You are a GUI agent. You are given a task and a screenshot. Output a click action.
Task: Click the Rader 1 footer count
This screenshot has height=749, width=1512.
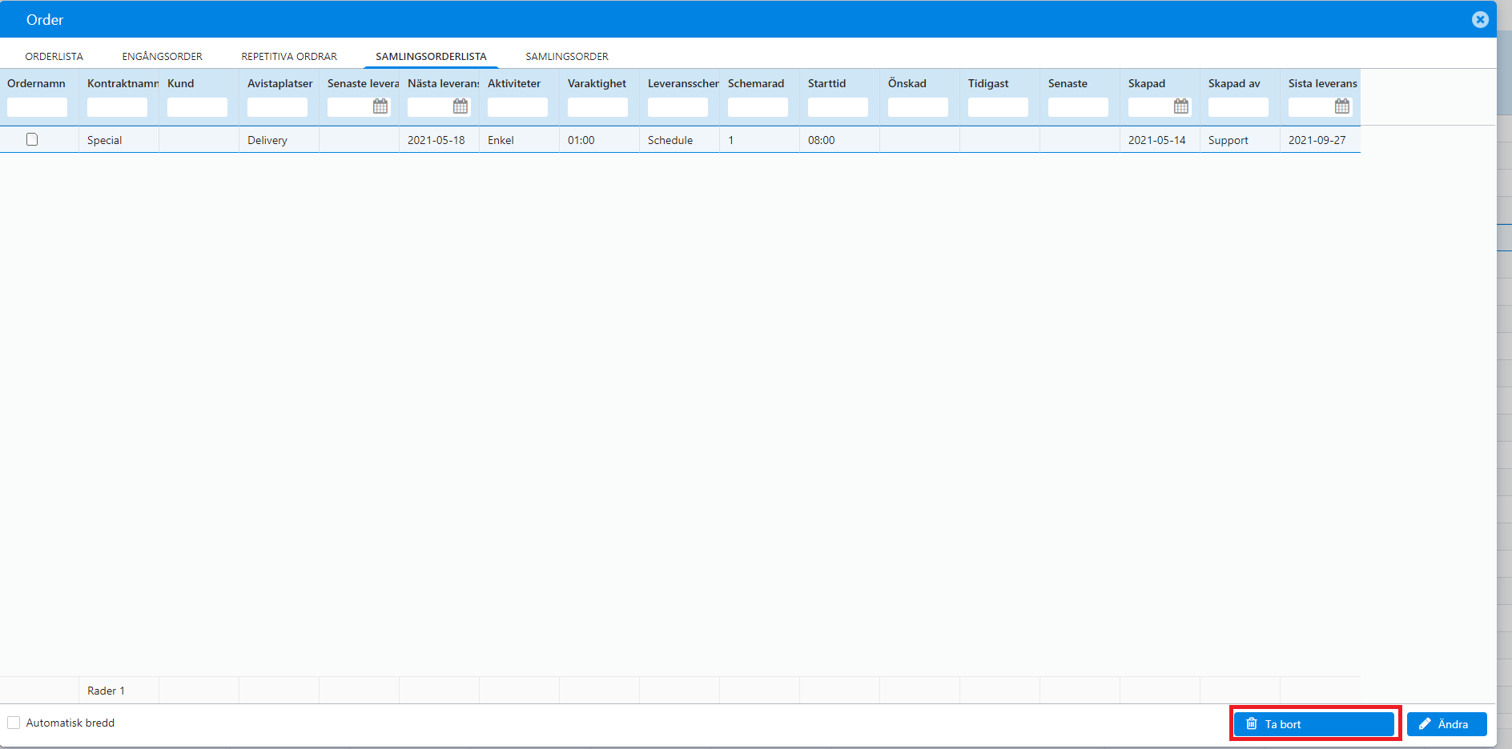click(106, 691)
